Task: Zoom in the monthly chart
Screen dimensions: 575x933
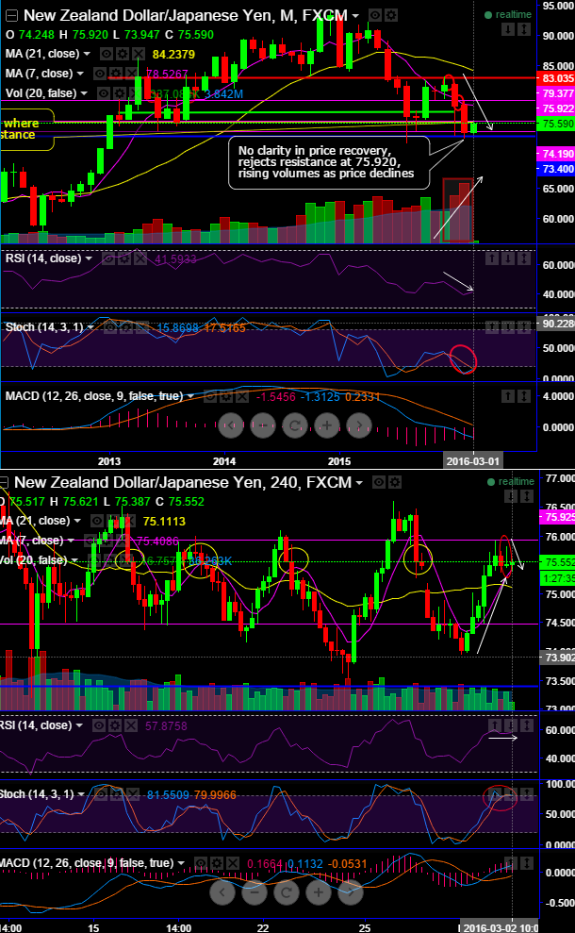Action: click(326, 425)
